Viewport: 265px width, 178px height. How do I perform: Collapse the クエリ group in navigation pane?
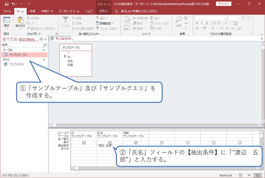point(44,59)
